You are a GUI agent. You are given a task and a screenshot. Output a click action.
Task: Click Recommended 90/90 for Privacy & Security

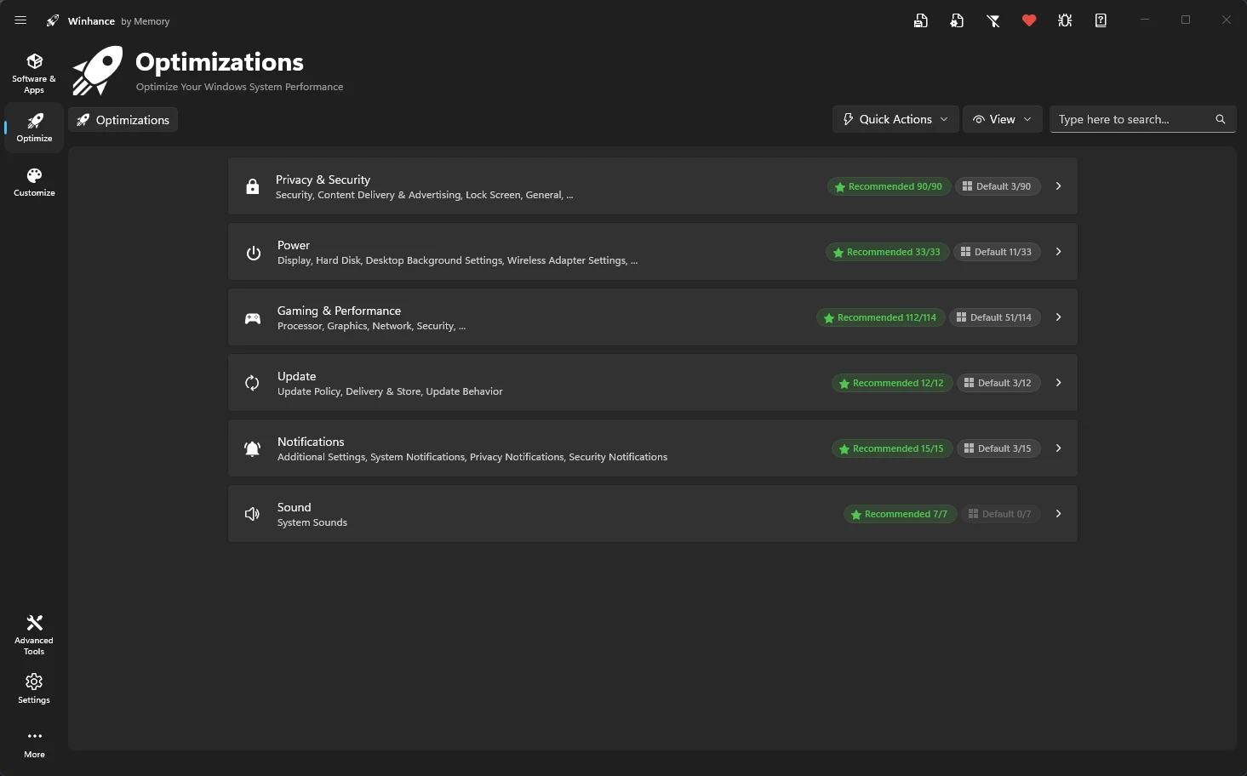pyautogui.click(x=889, y=186)
